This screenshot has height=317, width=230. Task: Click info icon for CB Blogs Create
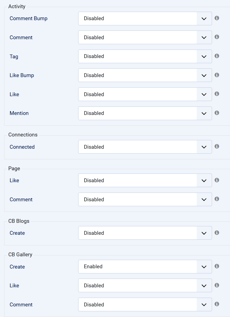[x=217, y=233]
